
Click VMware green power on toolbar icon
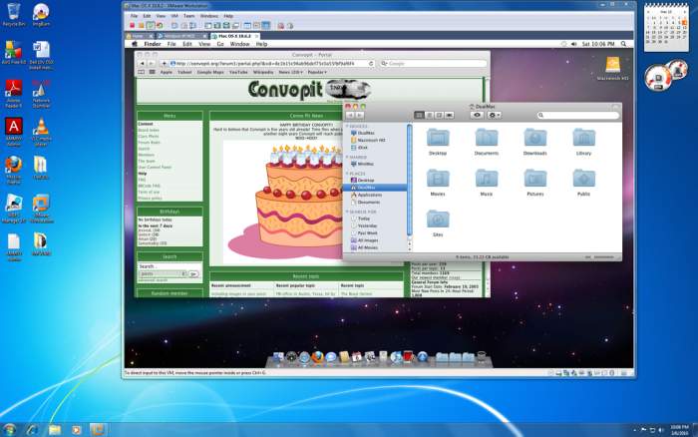[151, 26]
